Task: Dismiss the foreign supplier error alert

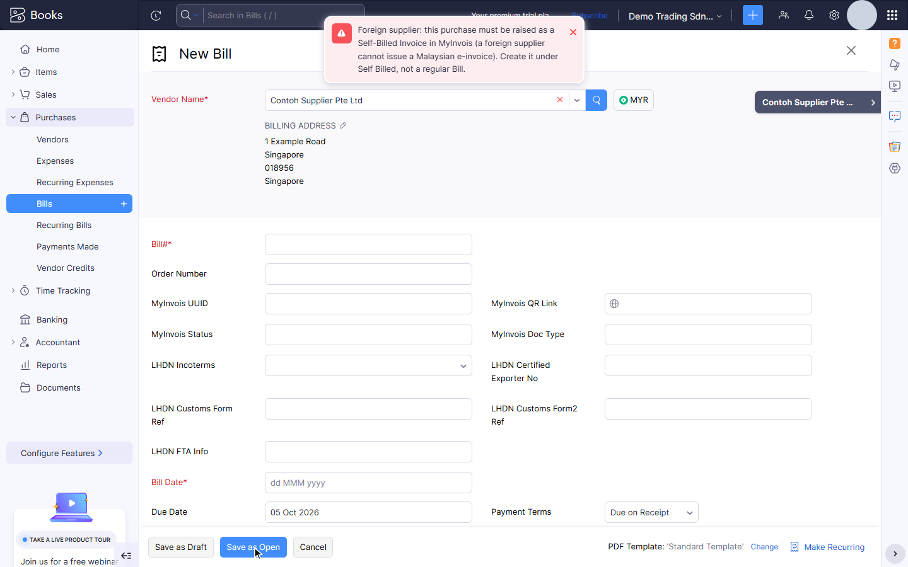Action: pyautogui.click(x=573, y=32)
